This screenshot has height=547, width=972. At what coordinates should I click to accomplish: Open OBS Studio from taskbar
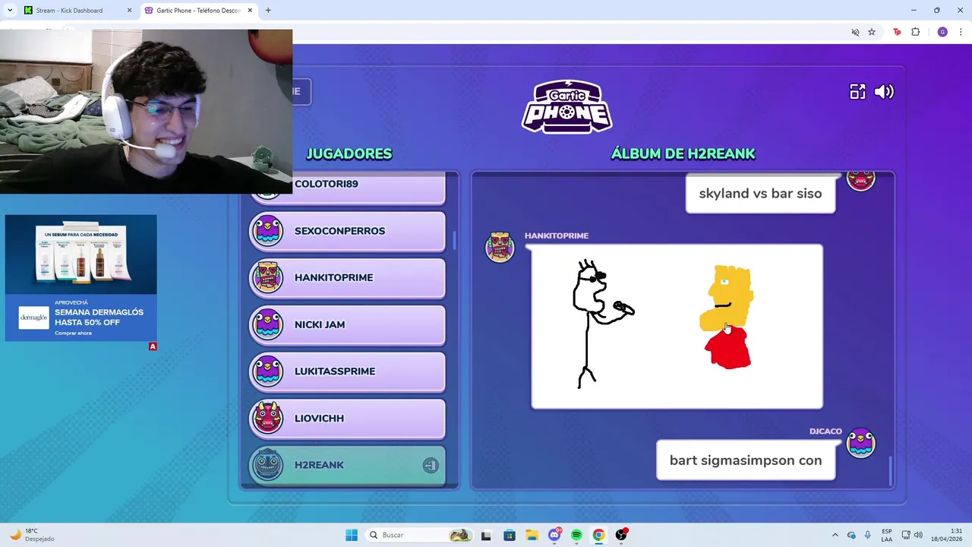pyautogui.click(x=621, y=535)
